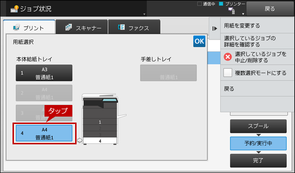
Task: Click the Job Status (ジョブ状況) icon
Action: click(14, 9)
